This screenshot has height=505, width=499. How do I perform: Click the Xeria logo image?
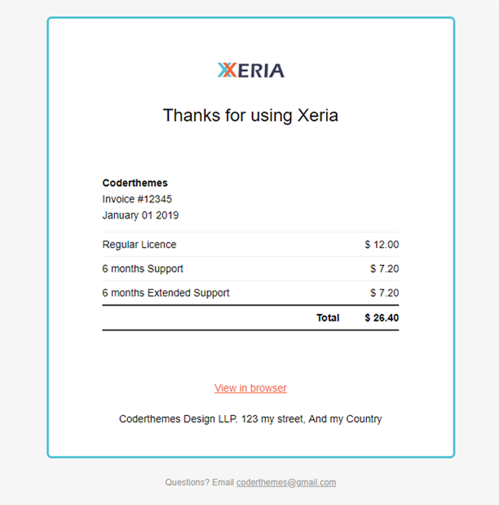[x=251, y=70]
